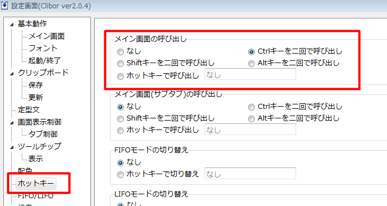Open the 表示 settings page under ツールチップ
387x206 pixels.
(x=36, y=159)
